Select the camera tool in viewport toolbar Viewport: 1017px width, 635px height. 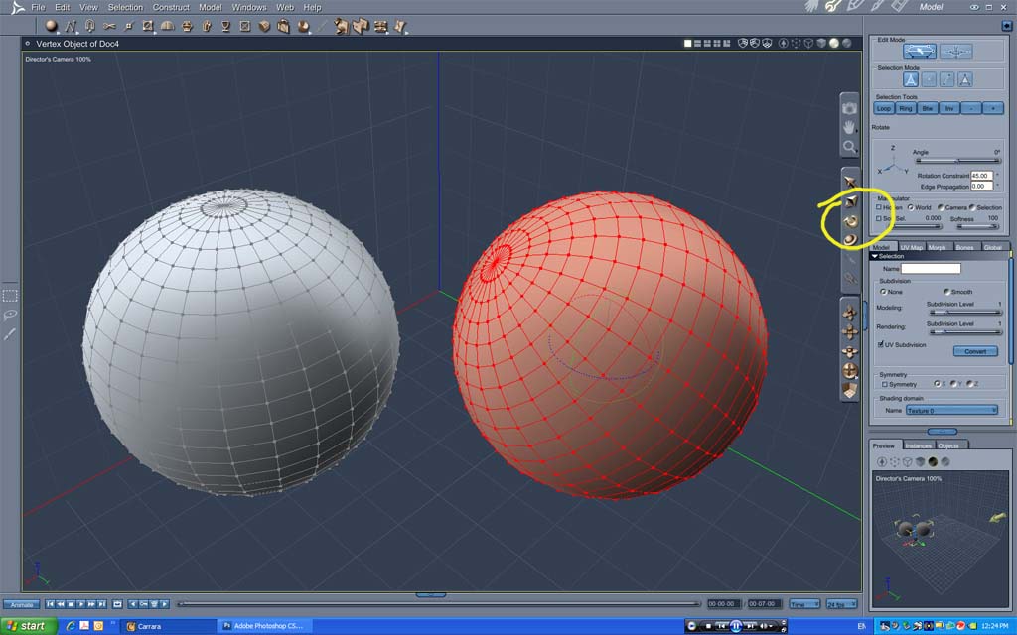tap(849, 107)
